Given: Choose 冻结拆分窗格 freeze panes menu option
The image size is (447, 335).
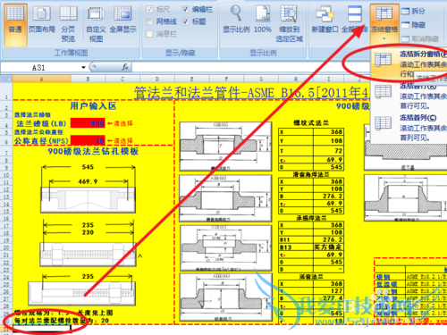Looking at the screenshot, I should pos(409,63).
